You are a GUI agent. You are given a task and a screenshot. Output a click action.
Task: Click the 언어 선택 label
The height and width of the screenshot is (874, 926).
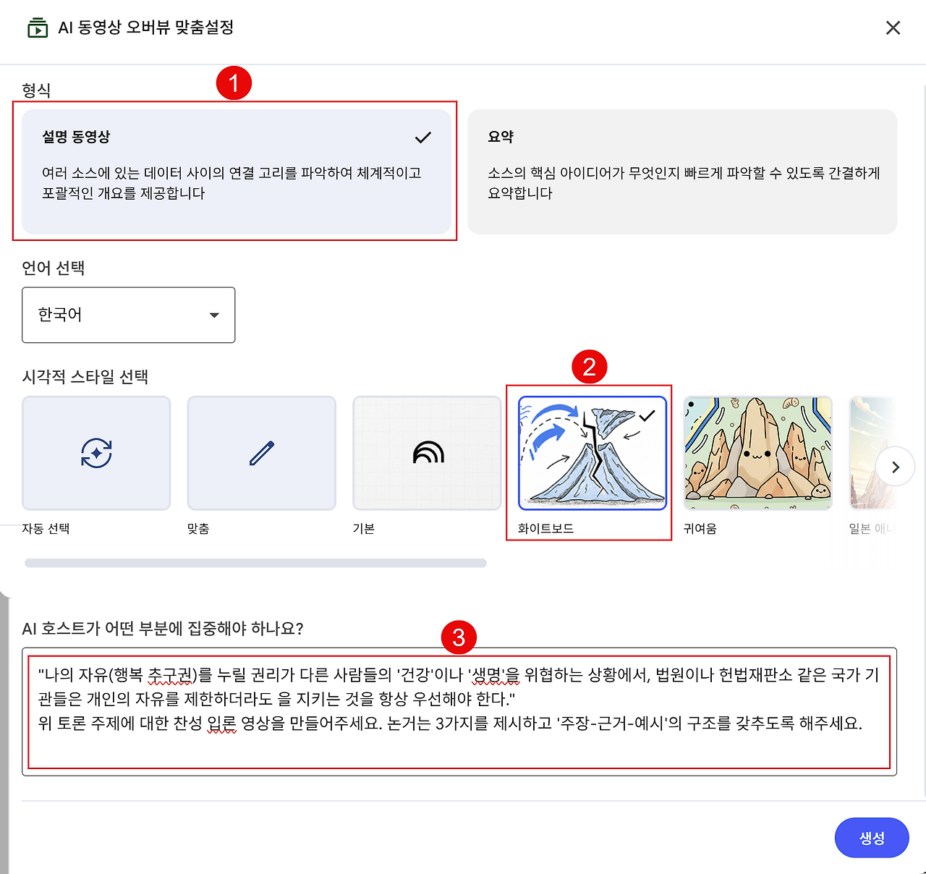pos(54,268)
